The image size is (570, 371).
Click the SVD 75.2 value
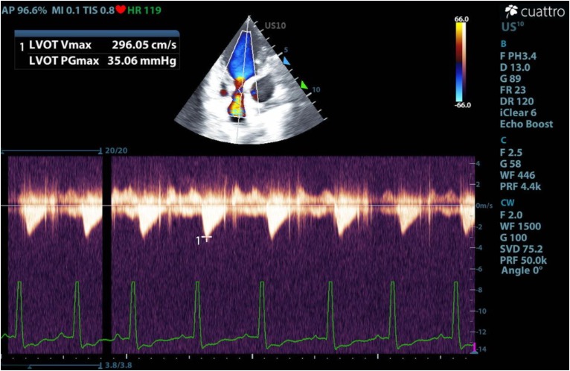pos(522,249)
